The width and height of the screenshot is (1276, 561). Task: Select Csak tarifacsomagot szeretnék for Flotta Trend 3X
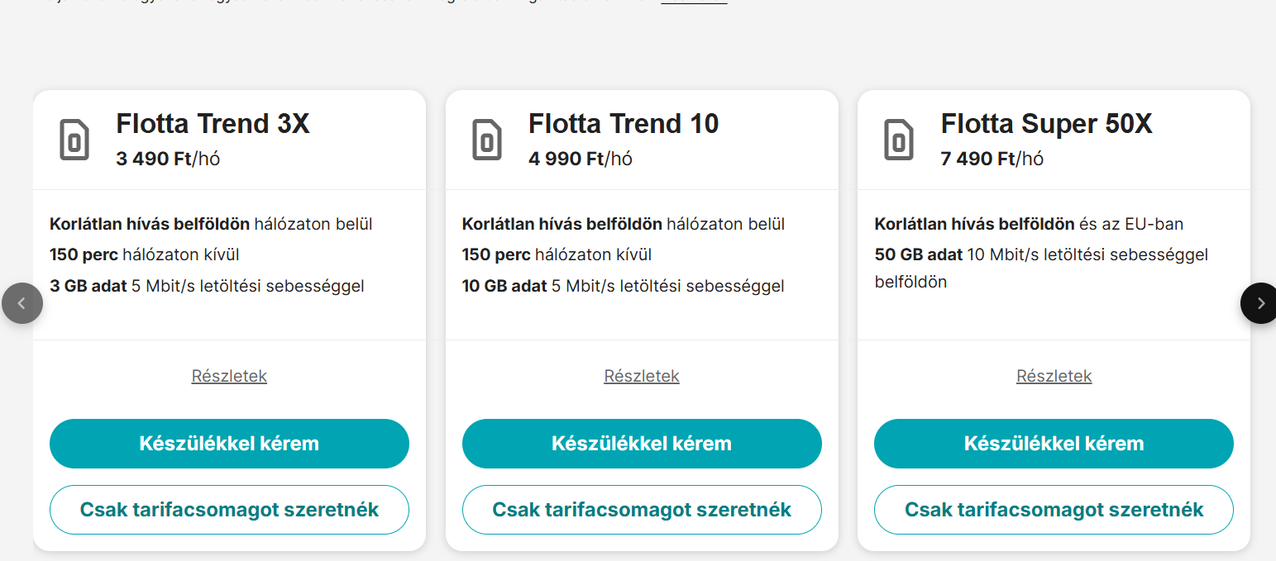(229, 510)
